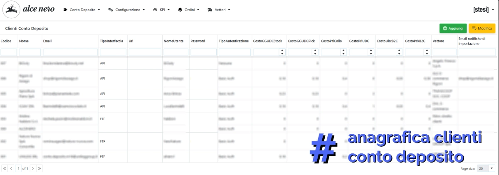Focus the Url filter field
Viewport: 499px width, 175px height.
(x=145, y=52)
